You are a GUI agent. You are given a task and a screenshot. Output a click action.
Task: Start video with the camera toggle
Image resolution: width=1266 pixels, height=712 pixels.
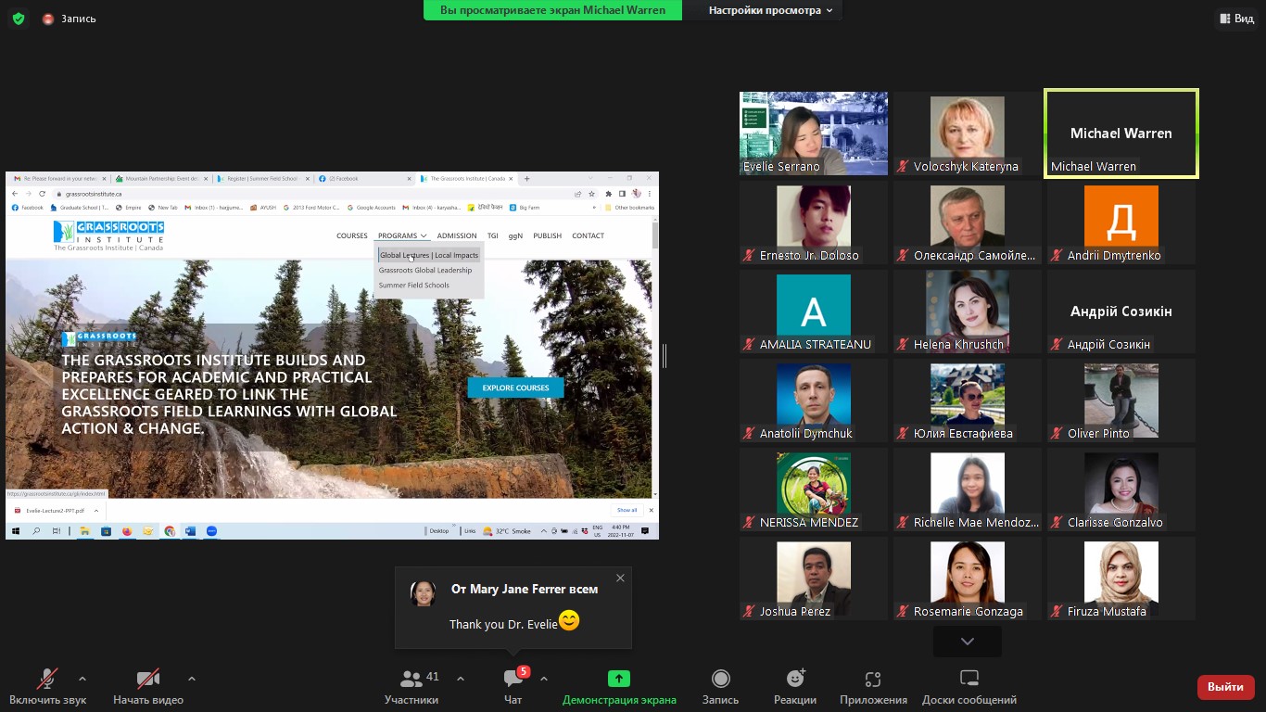click(147, 680)
